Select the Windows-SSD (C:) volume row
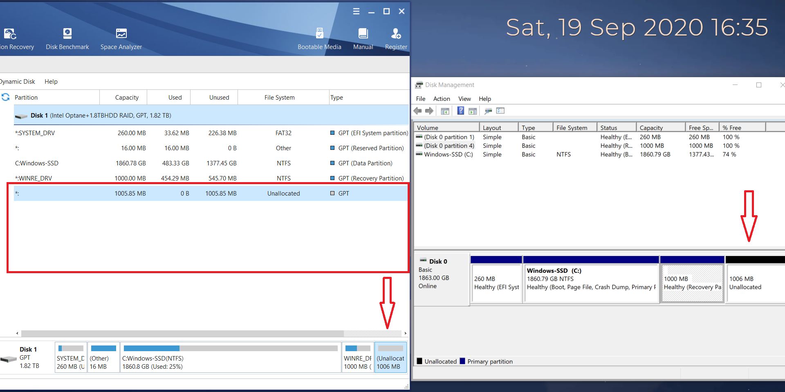Image resolution: width=785 pixels, height=392 pixels. click(448, 154)
